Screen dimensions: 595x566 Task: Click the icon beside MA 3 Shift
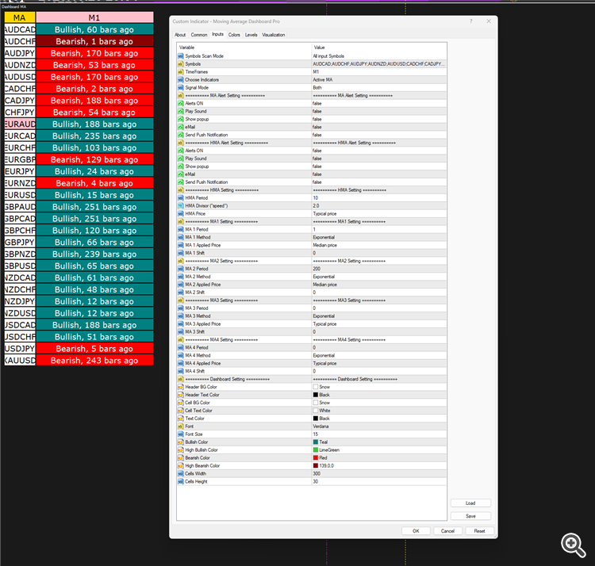coord(181,331)
